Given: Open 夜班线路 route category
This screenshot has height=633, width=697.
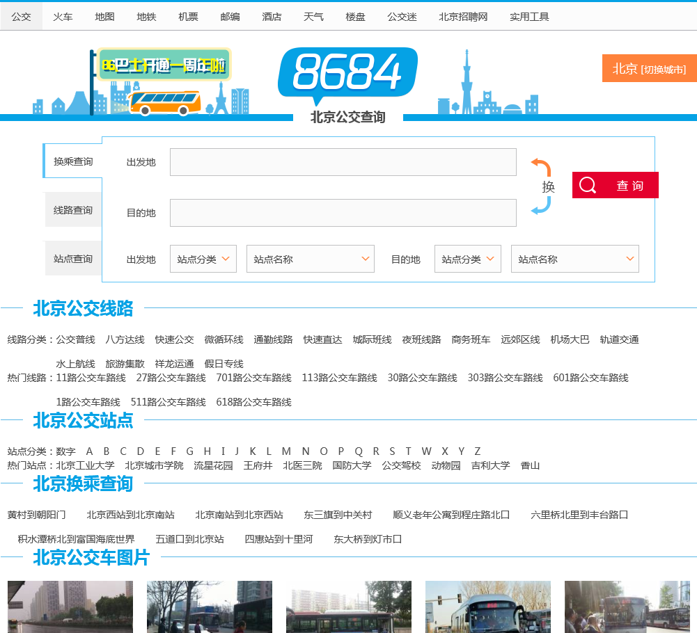Looking at the screenshot, I should click(421, 340).
